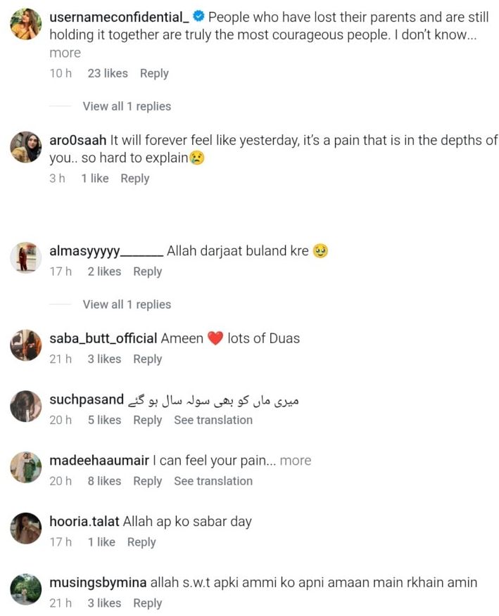
Task: Click aro0saah's avatar image
Action: [26, 147]
